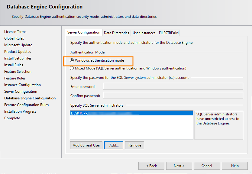Click the Enter password field

click(x=173, y=86)
